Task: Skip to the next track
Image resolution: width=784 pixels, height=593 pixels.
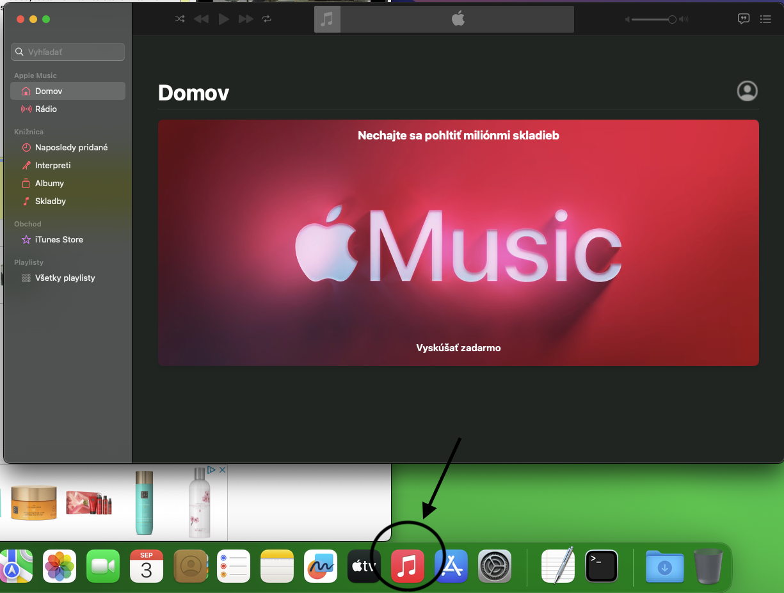Action: [246, 19]
